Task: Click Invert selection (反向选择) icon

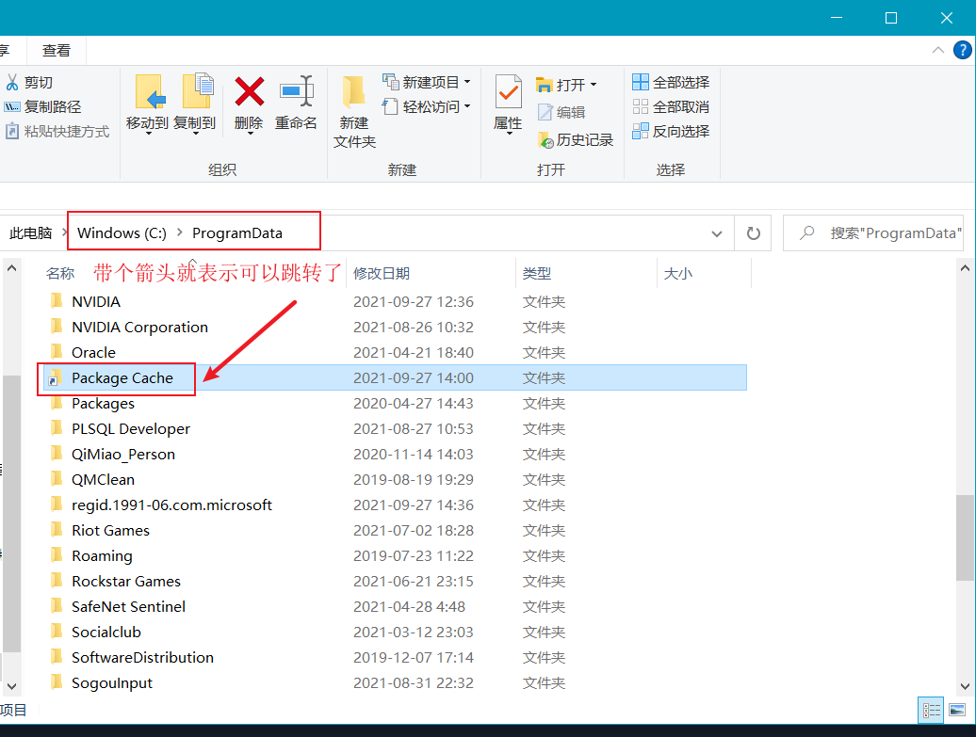Action: point(641,131)
